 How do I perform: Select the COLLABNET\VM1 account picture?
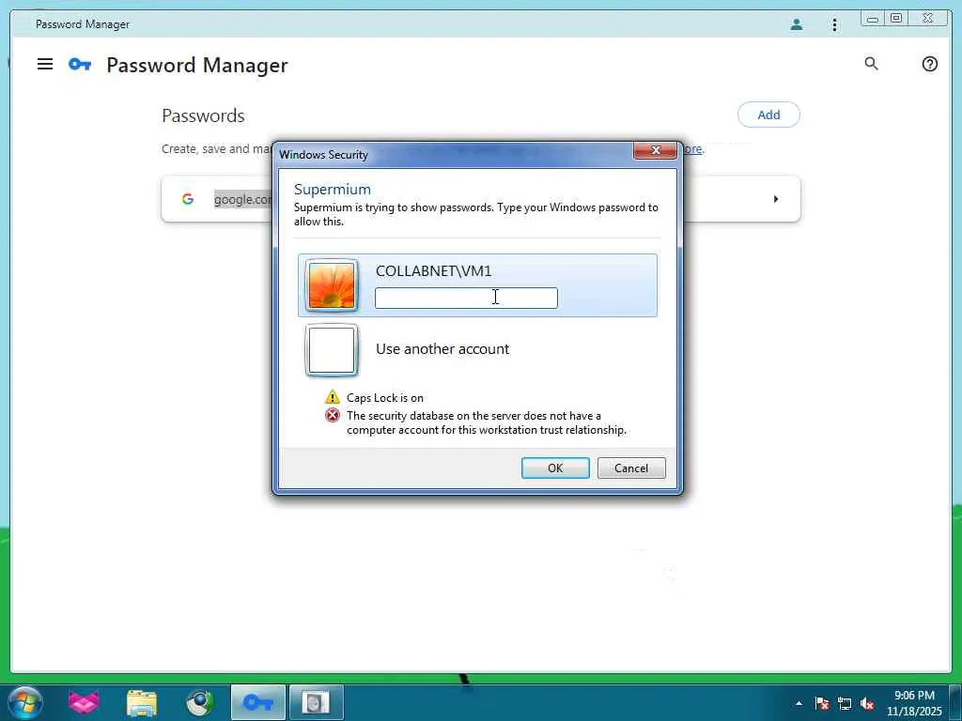332,285
